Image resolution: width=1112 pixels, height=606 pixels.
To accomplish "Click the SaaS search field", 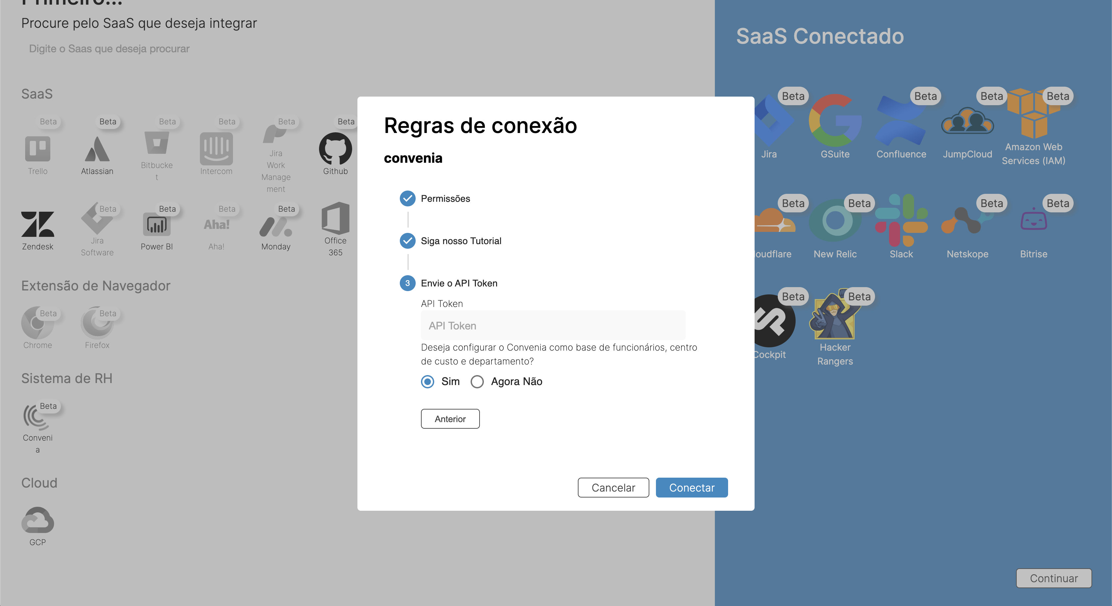I will (109, 49).
